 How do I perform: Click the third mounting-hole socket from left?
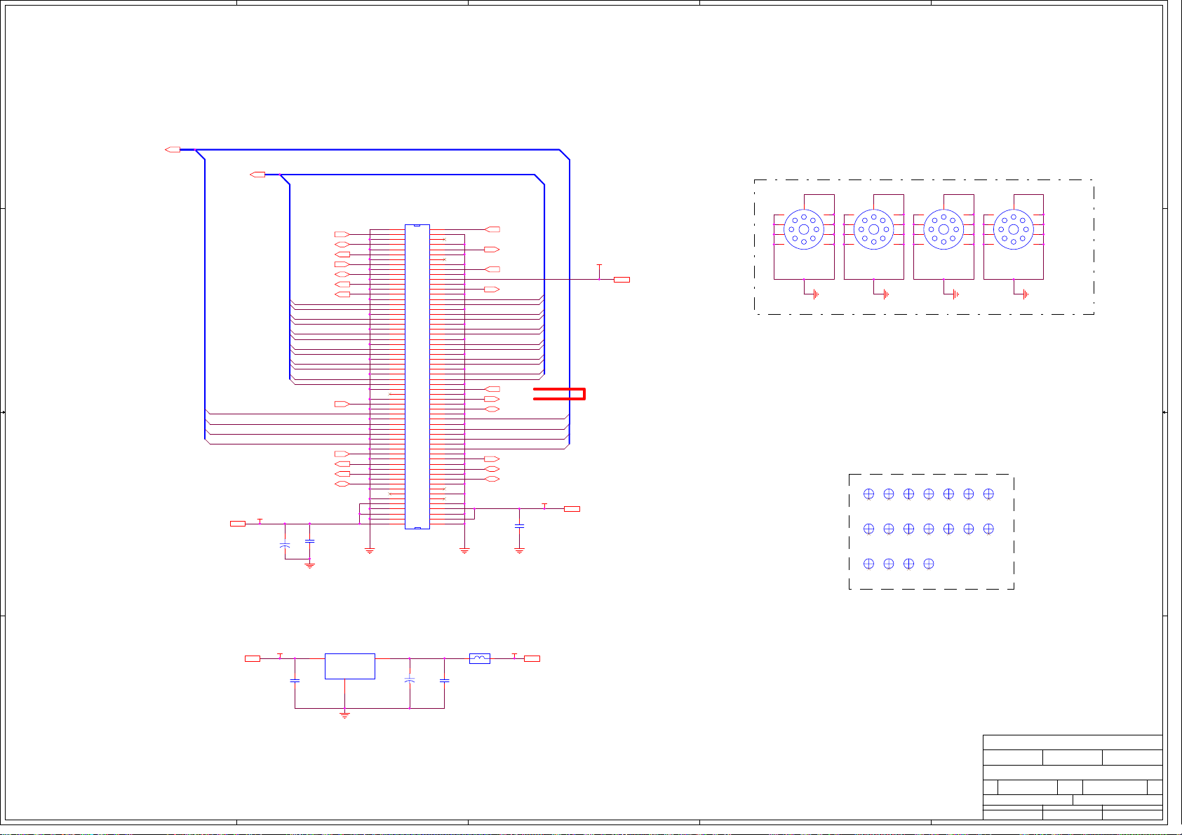(x=943, y=230)
